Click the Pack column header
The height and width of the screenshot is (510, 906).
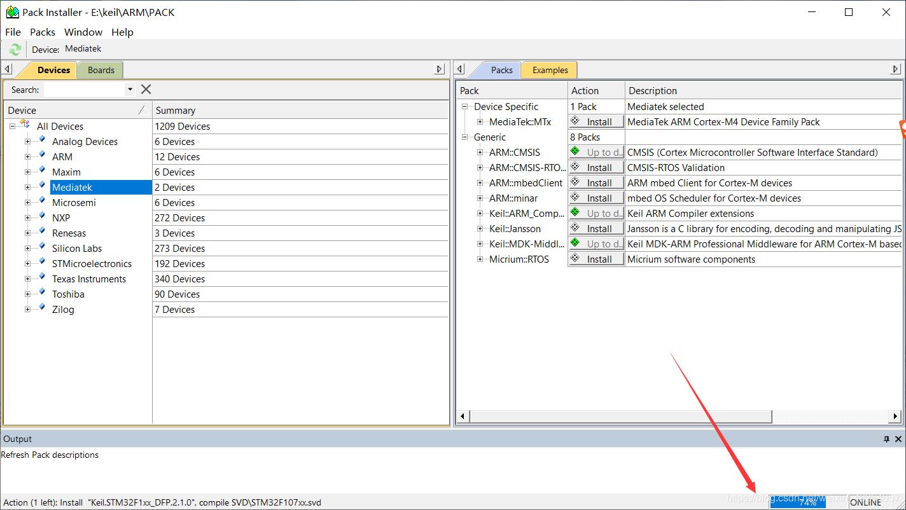click(512, 90)
